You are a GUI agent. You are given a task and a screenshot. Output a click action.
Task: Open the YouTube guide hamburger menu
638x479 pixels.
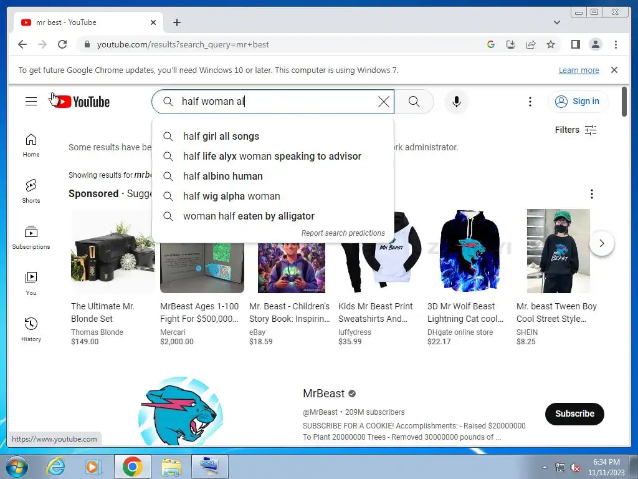pyautogui.click(x=31, y=102)
